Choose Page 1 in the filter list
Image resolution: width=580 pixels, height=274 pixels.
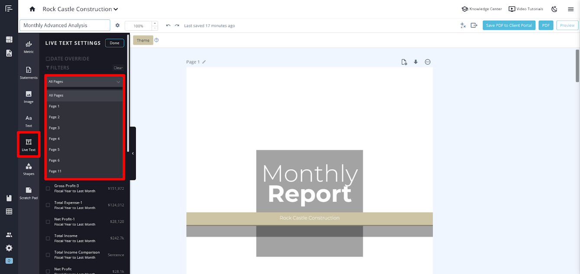tap(84, 106)
